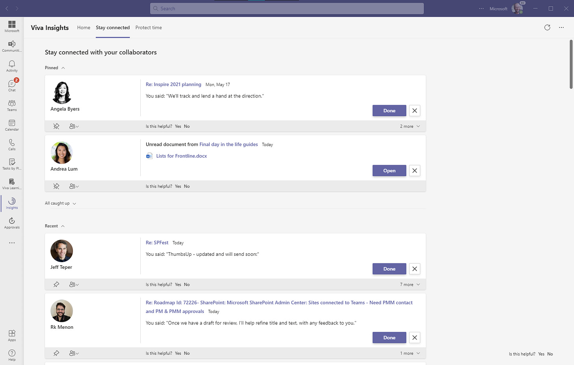The image size is (574, 365).
Task: Open the Help icon
Action: pyautogui.click(x=12, y=353)
